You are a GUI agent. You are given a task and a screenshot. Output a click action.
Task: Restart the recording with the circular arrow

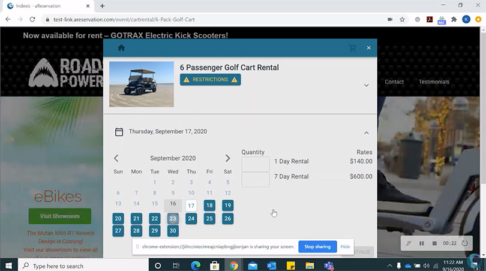point(464,243)
